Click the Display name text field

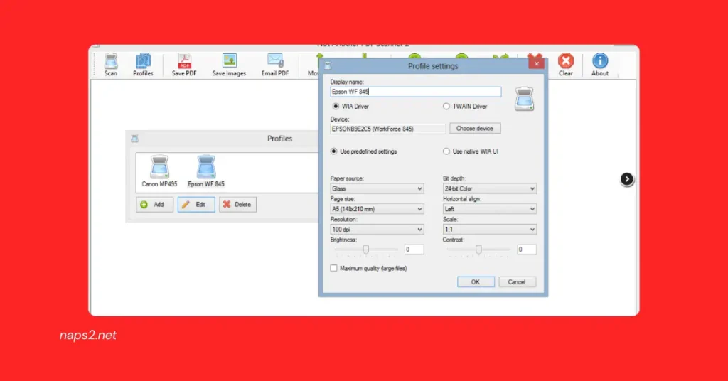416,92
